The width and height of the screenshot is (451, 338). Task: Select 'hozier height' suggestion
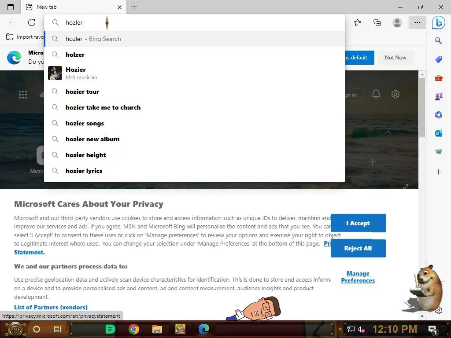[195, 155]
